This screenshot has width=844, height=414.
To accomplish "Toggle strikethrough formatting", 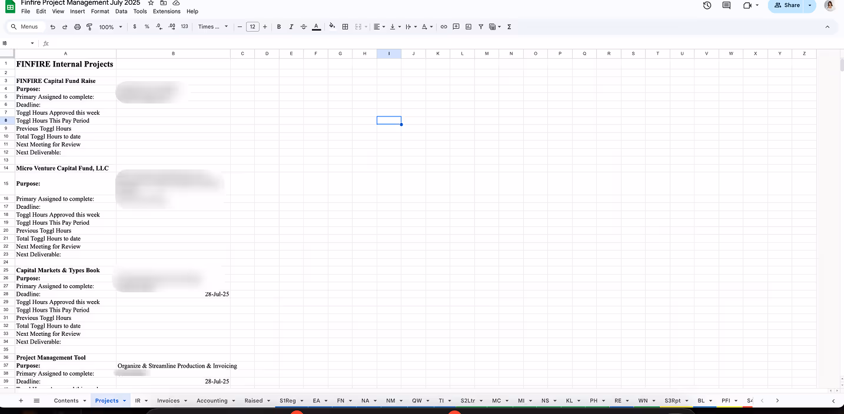I will 304,27.
